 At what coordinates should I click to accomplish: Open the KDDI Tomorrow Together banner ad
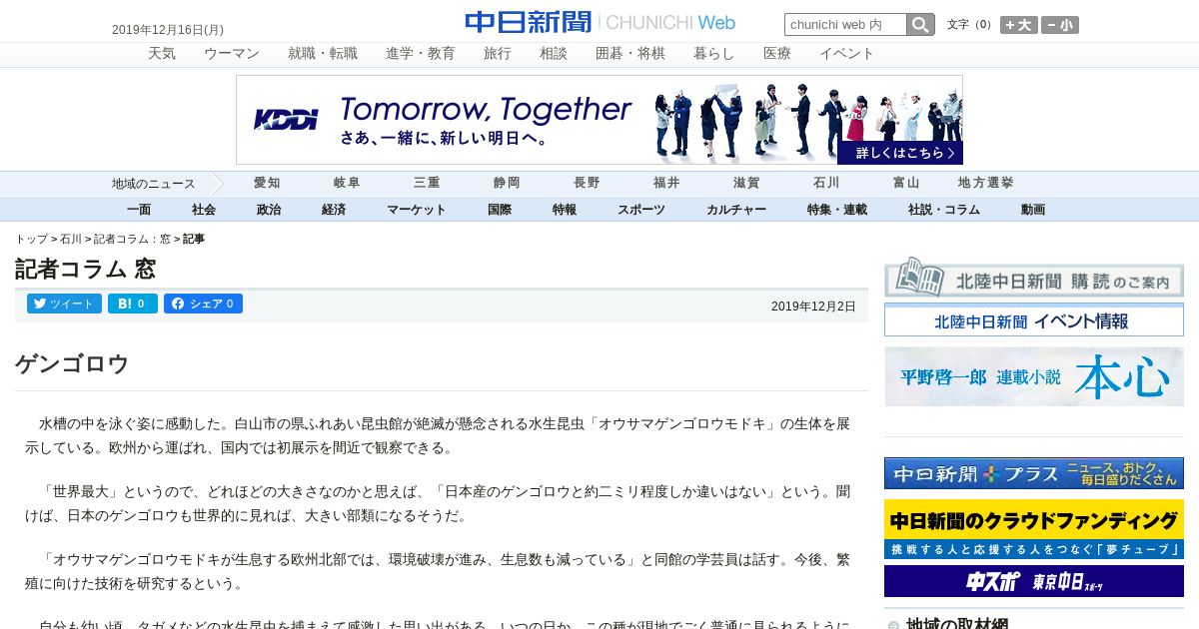pos(599,120)
